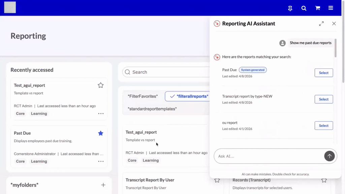This screenshot has width=345, height=194.
Task: Add a new folder under myfolders
Action: tap(103, 185)
